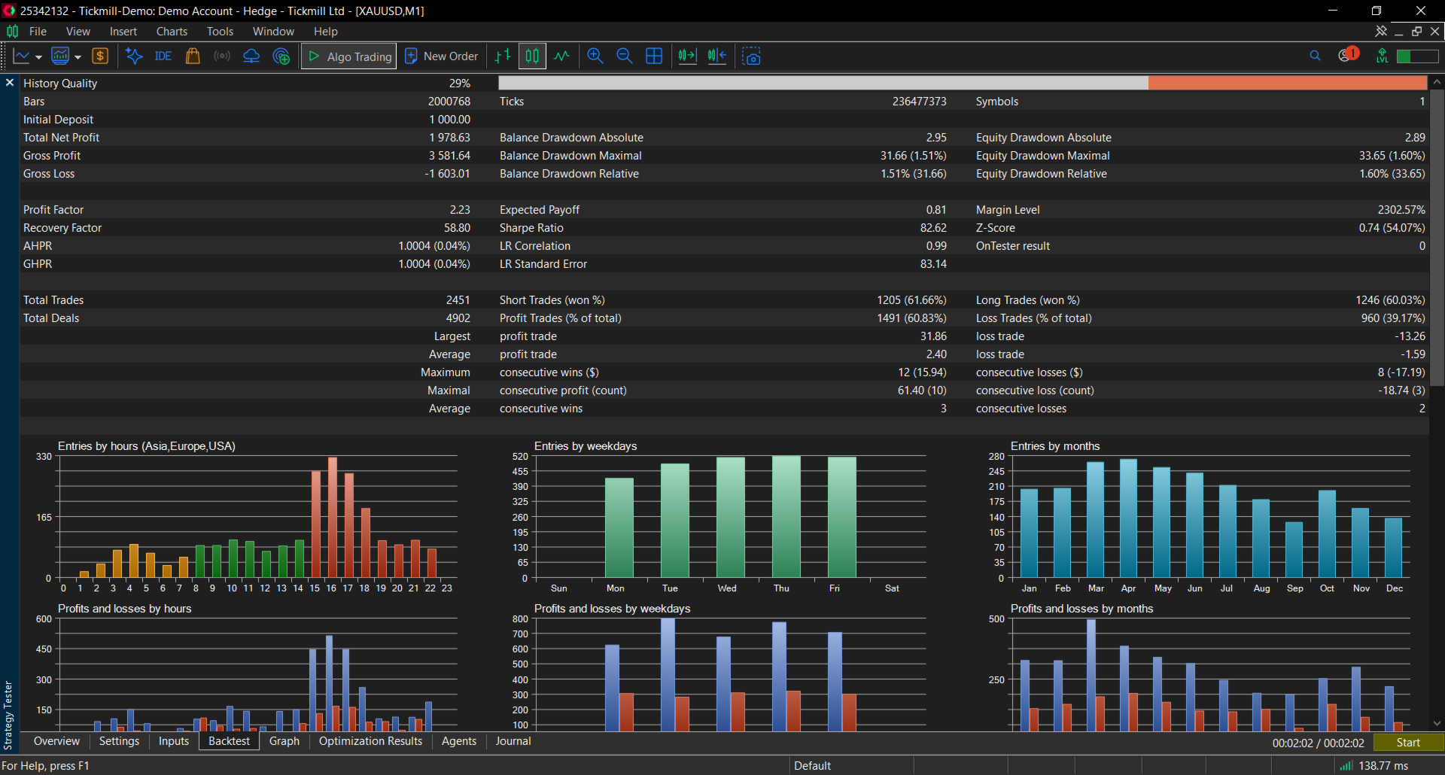The image size is (1445, 775).
Task: Click the zoom in magnifier icon
Action: [595, 56]
